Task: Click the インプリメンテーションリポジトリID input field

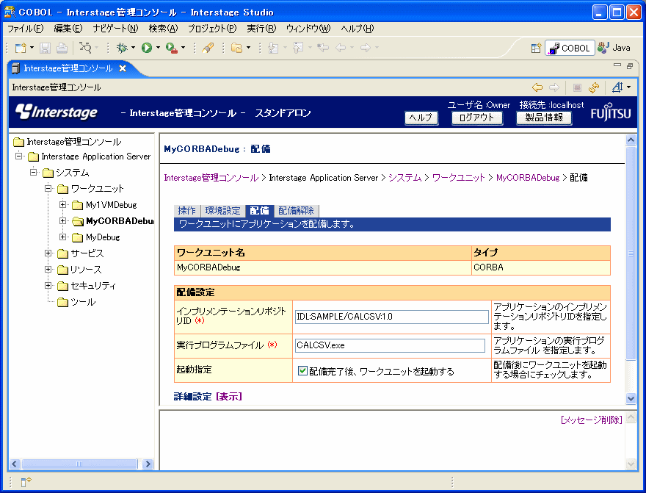Action: [x=392, y=317]
